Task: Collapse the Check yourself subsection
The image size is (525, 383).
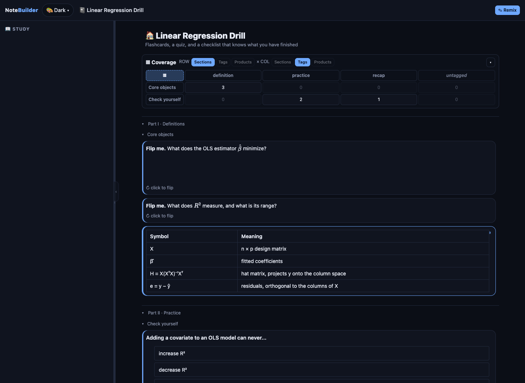Action: (x=143, y=324)
